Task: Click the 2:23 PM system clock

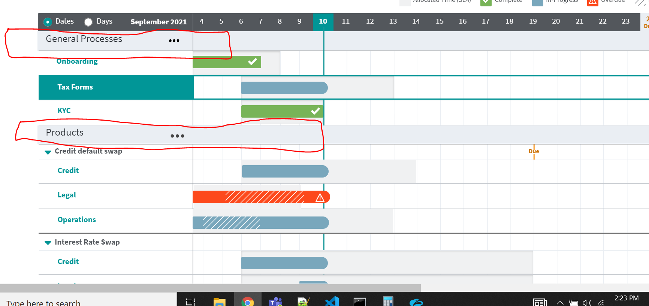Action: [x=627, y=299]
